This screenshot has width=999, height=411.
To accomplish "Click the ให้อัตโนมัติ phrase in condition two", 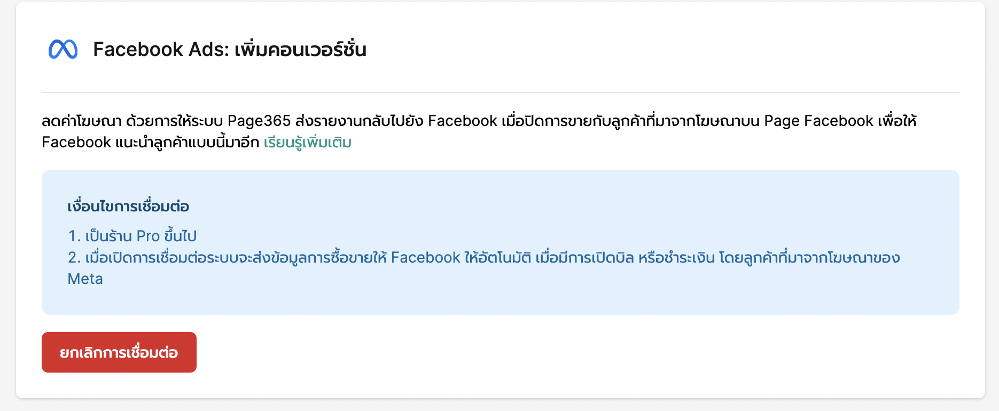I will [x=497, y=258].
